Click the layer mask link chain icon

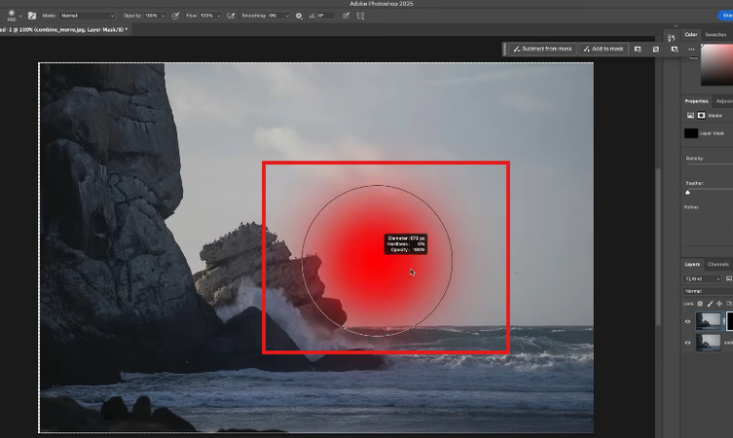point(723,321)
